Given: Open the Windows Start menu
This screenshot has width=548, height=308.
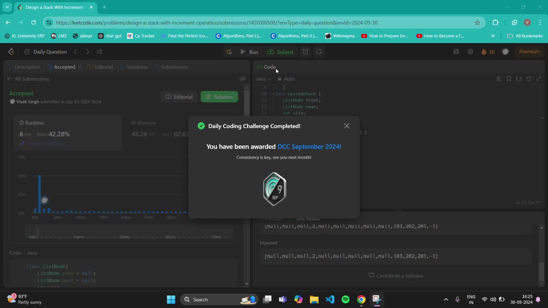Looking at the screenshot, I should 171,299.
